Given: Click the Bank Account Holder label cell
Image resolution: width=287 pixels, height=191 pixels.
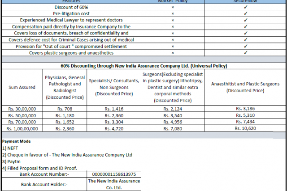Looking at the screenshot, I should pos(44,184).
